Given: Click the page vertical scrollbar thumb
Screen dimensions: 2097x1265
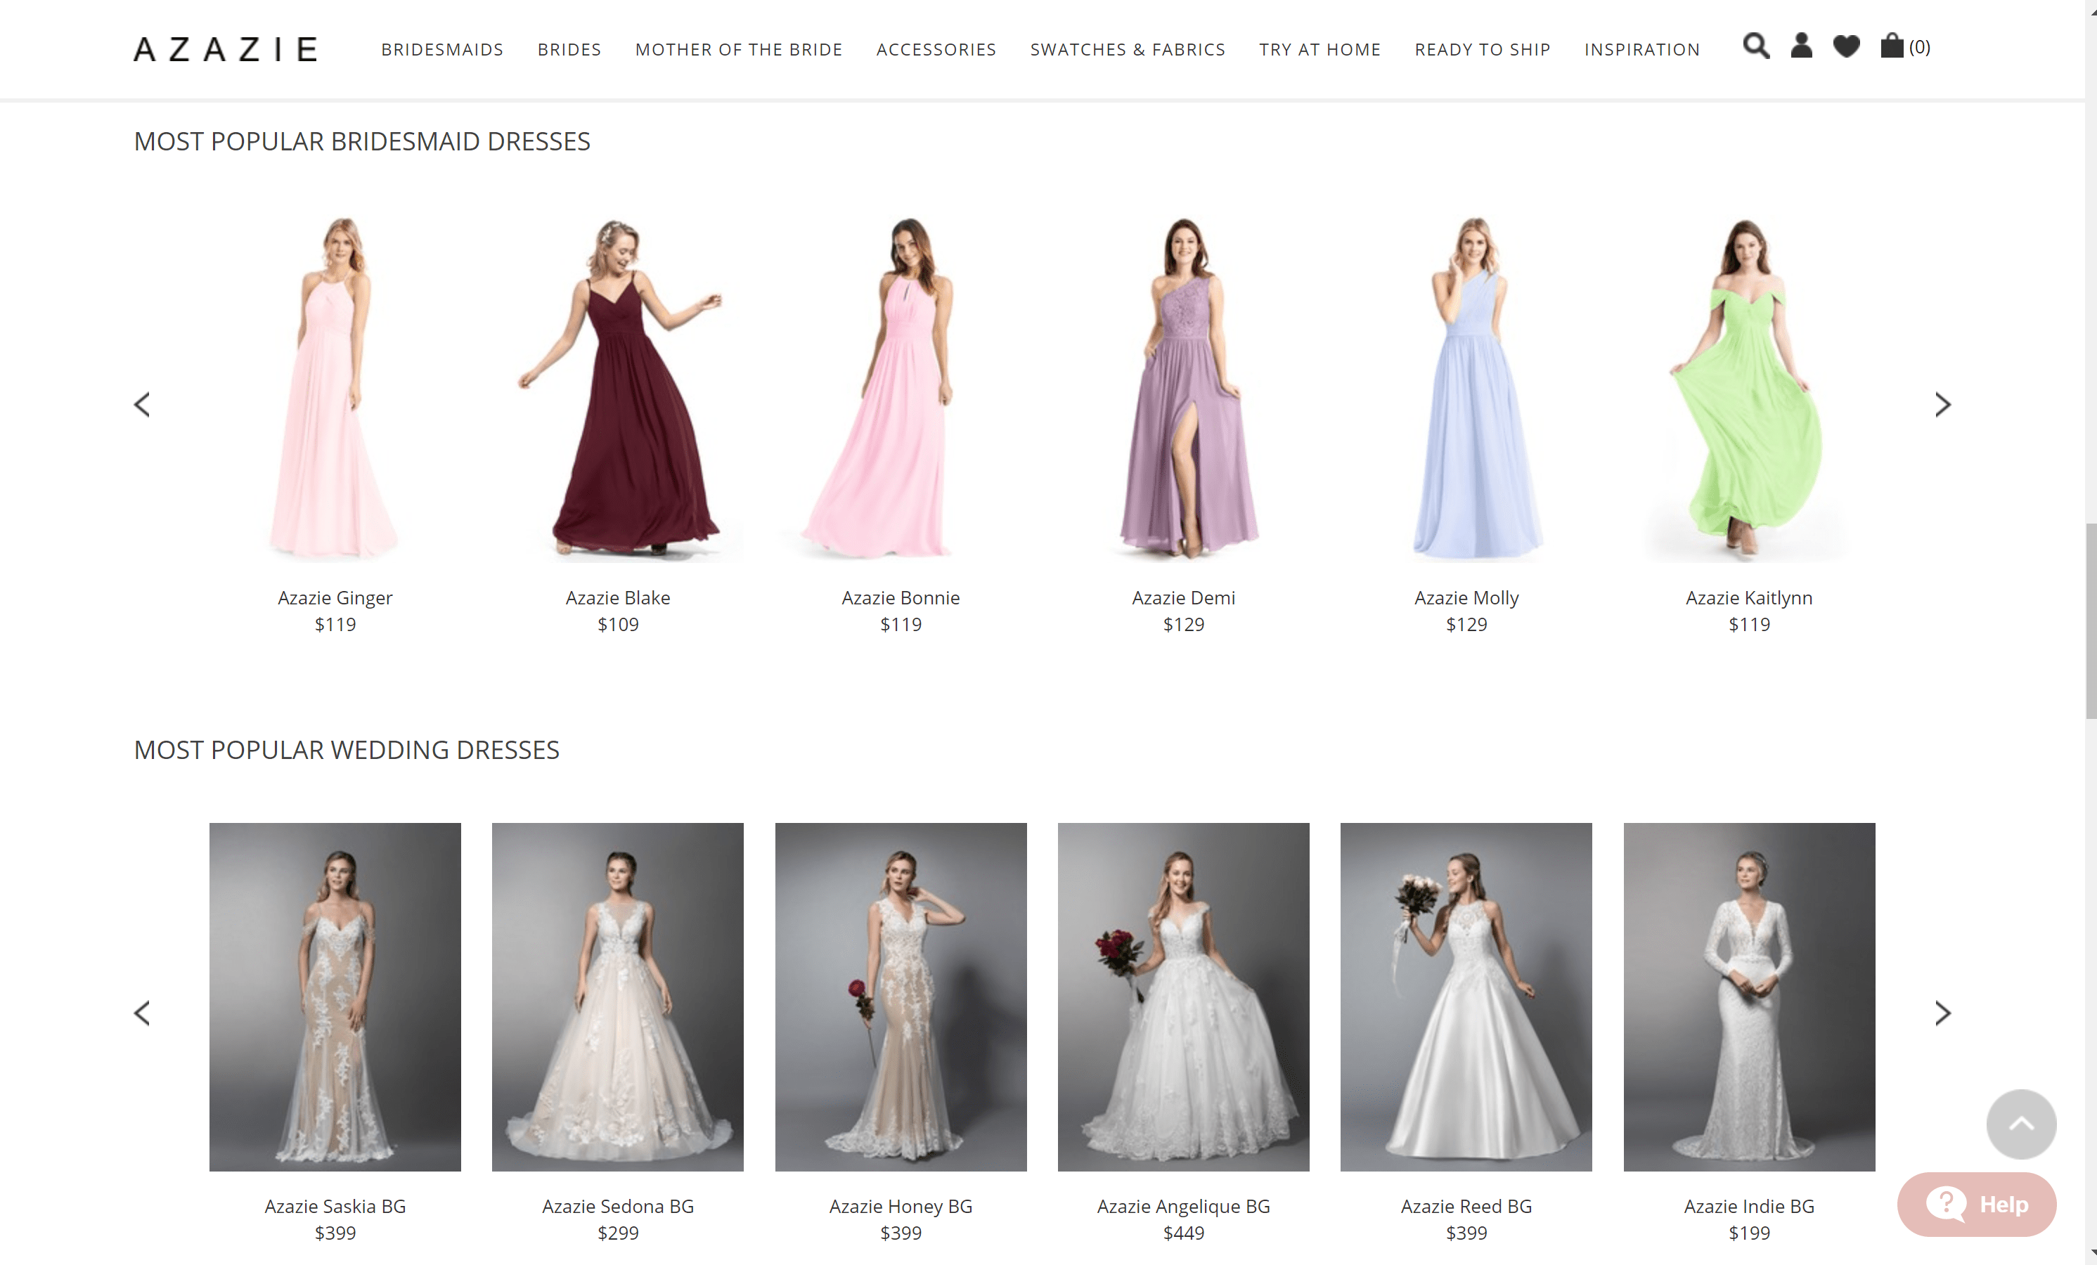Looking at the screenshot, I should tap(2090, 621).
